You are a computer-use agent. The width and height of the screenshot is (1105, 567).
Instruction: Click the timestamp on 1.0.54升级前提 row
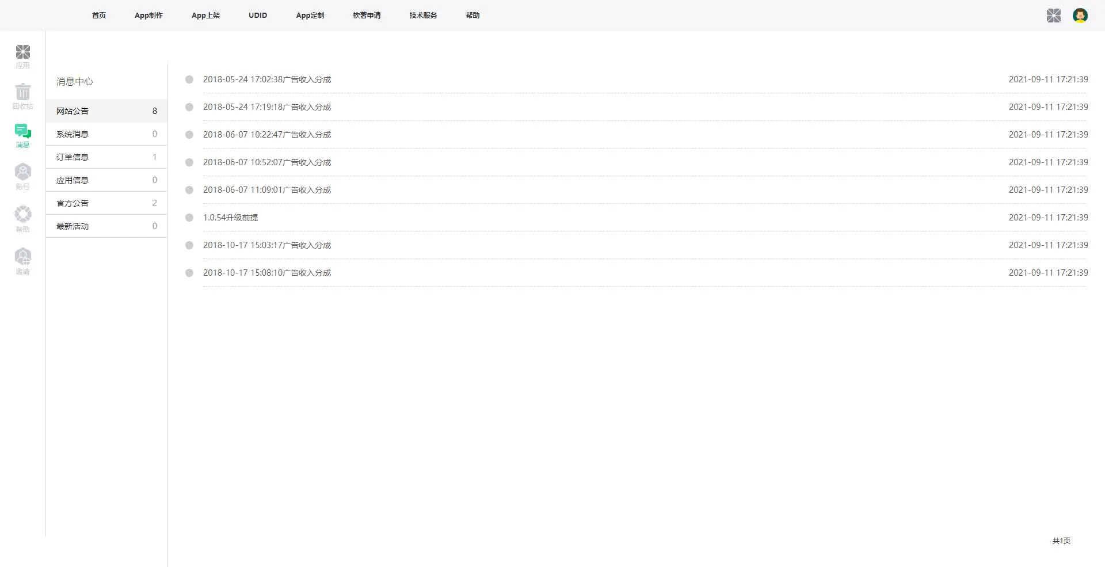(1048, 218)
